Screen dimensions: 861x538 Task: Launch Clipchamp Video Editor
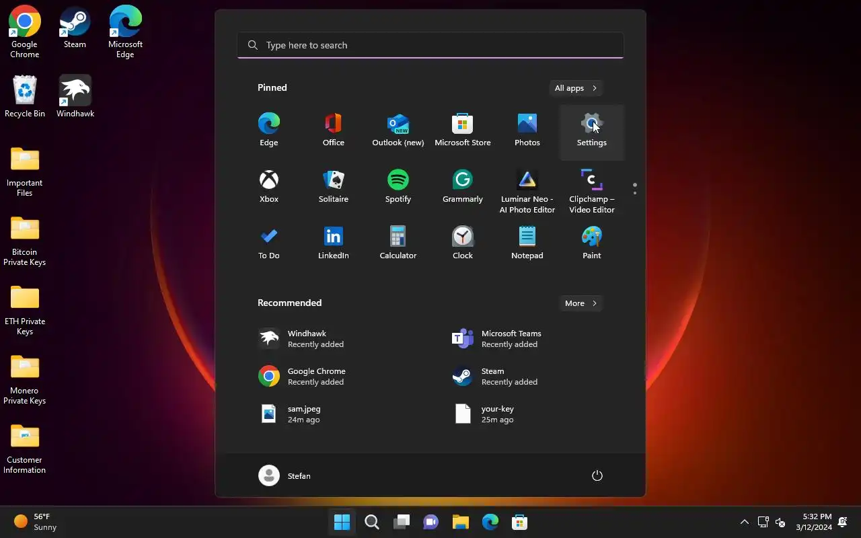pyautogui.click(x=592, y=190)
